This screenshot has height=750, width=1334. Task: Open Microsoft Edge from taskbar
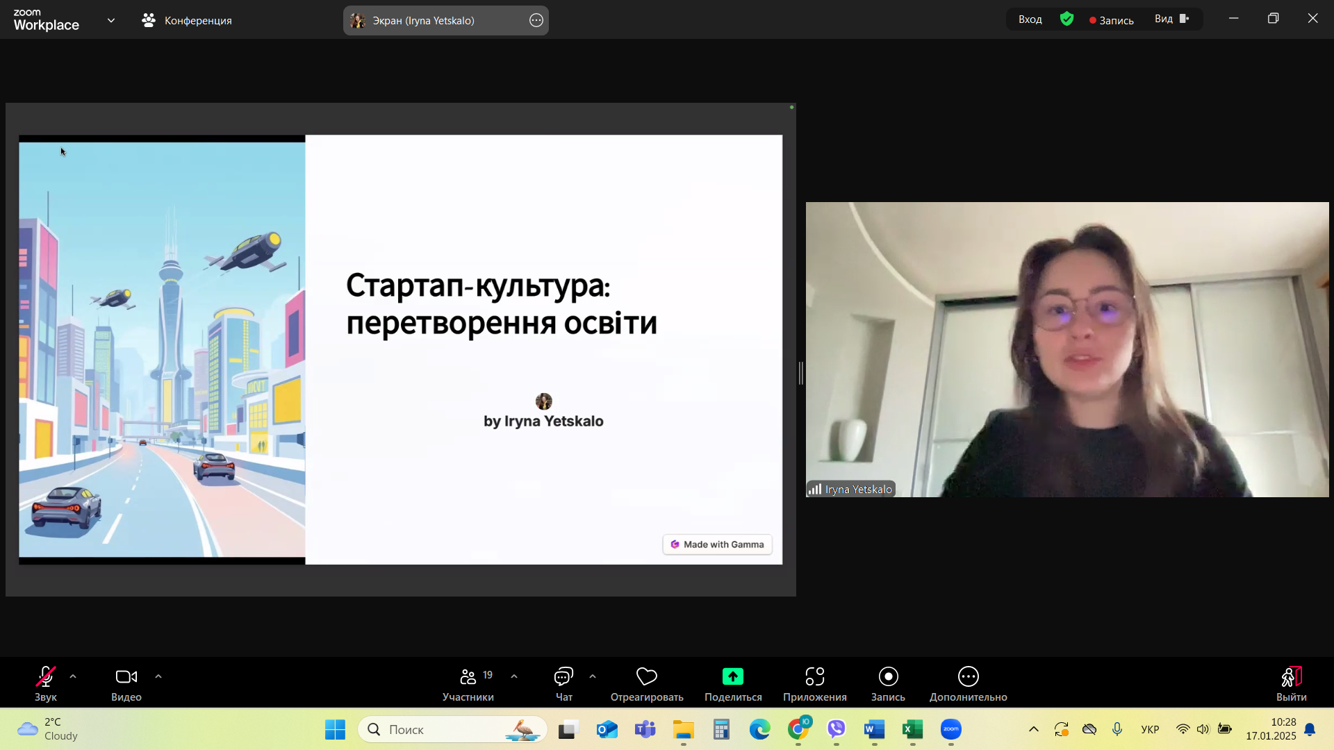[759, 729]
